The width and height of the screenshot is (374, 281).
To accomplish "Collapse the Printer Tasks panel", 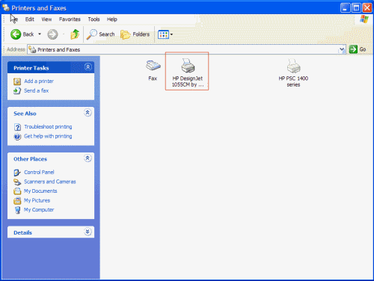I will pyautogui.click(x=88, y=67).
